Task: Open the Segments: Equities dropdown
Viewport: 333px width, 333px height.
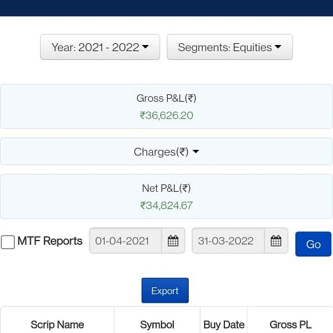Action: [x=230, y=47]
